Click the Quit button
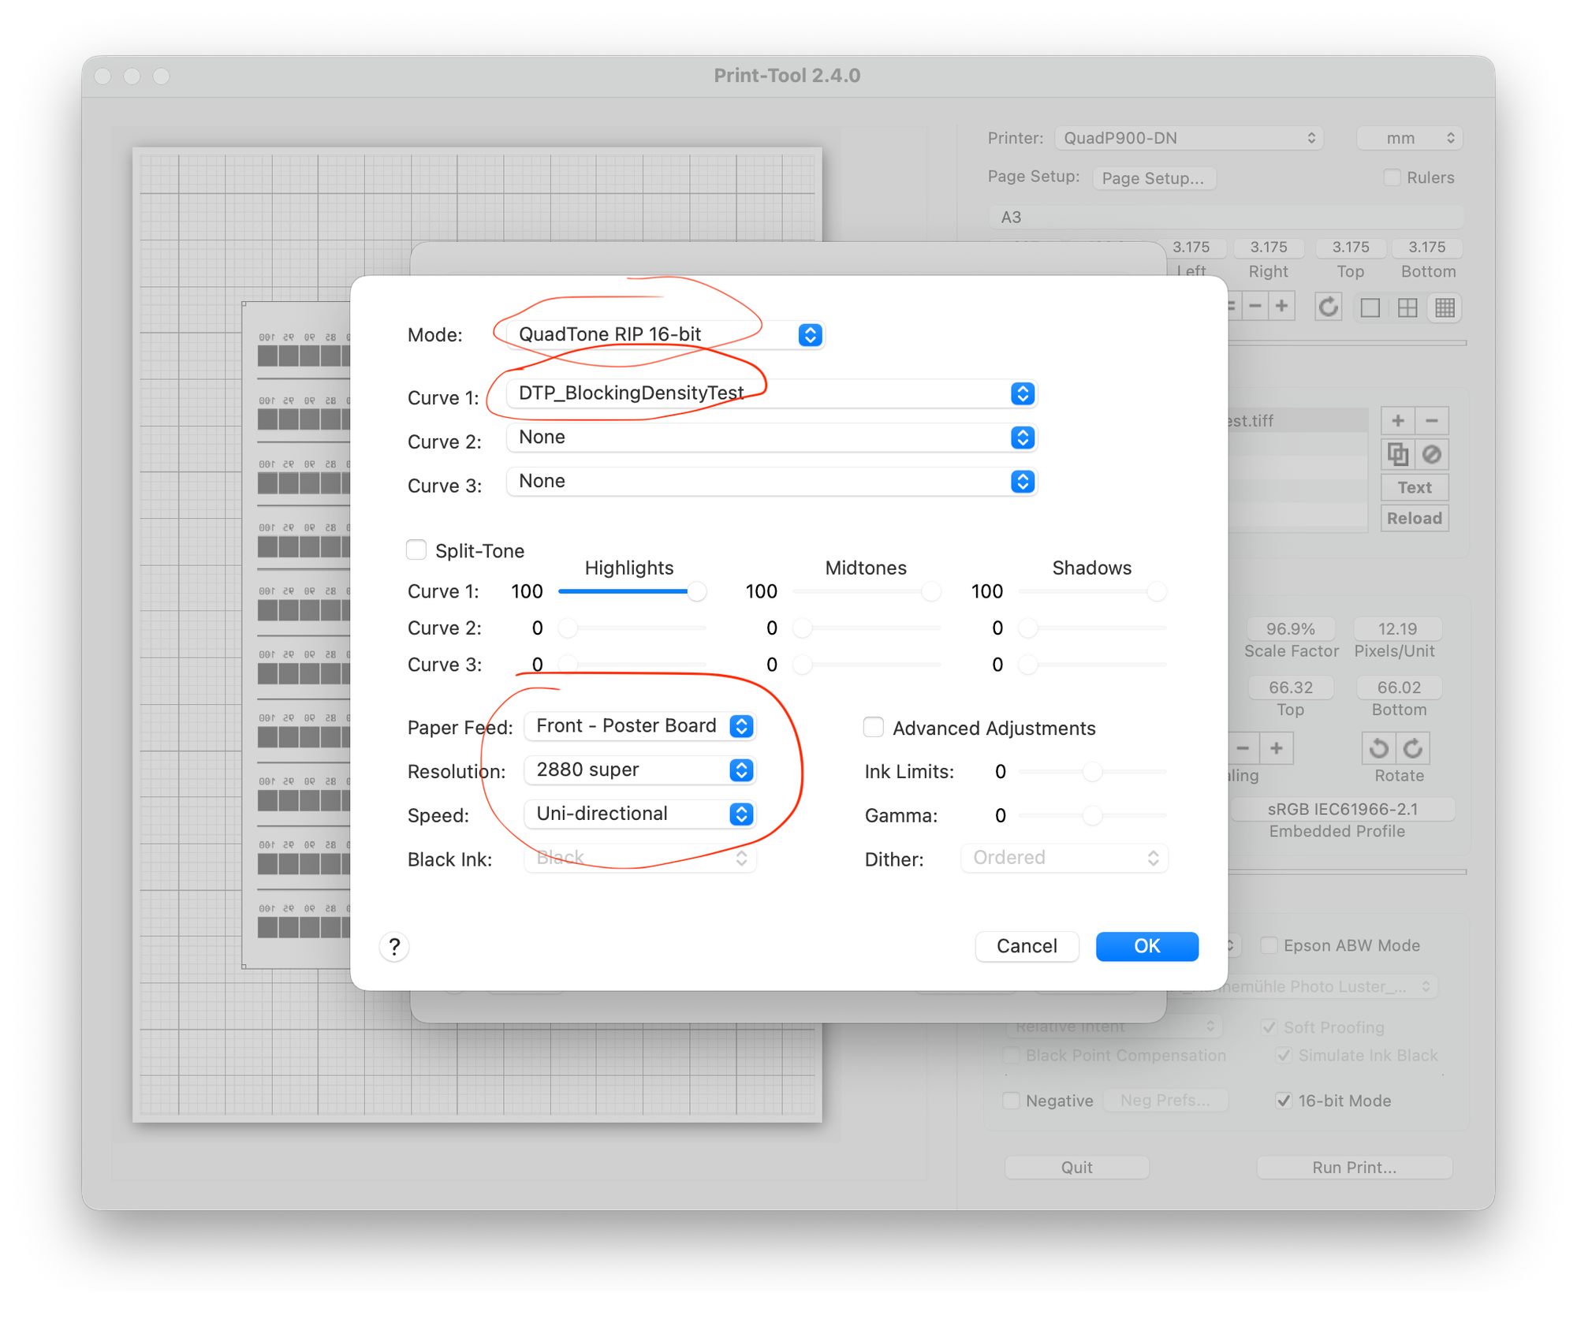1577x1319 pixels. coord(1076,1168)
